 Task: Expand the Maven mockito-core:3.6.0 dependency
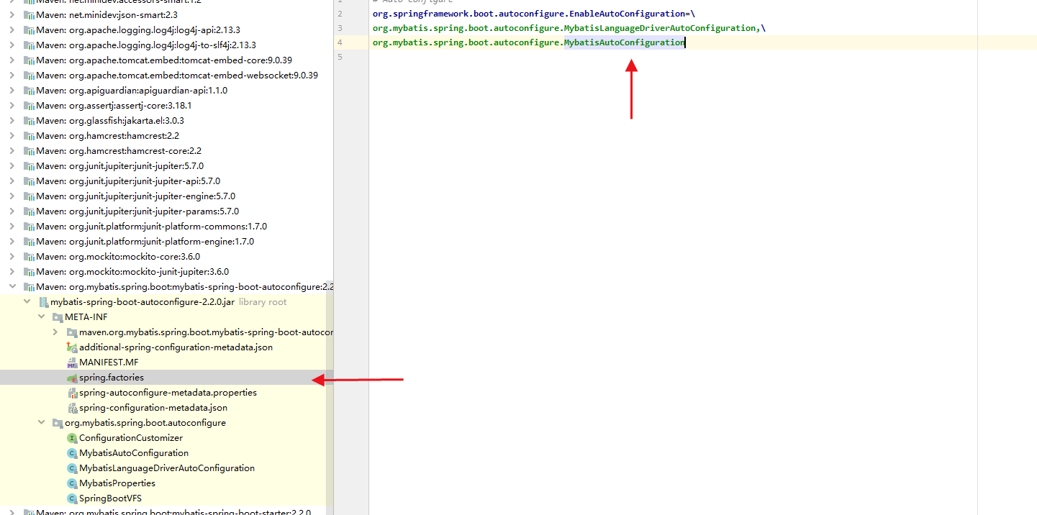pos(12,256)
